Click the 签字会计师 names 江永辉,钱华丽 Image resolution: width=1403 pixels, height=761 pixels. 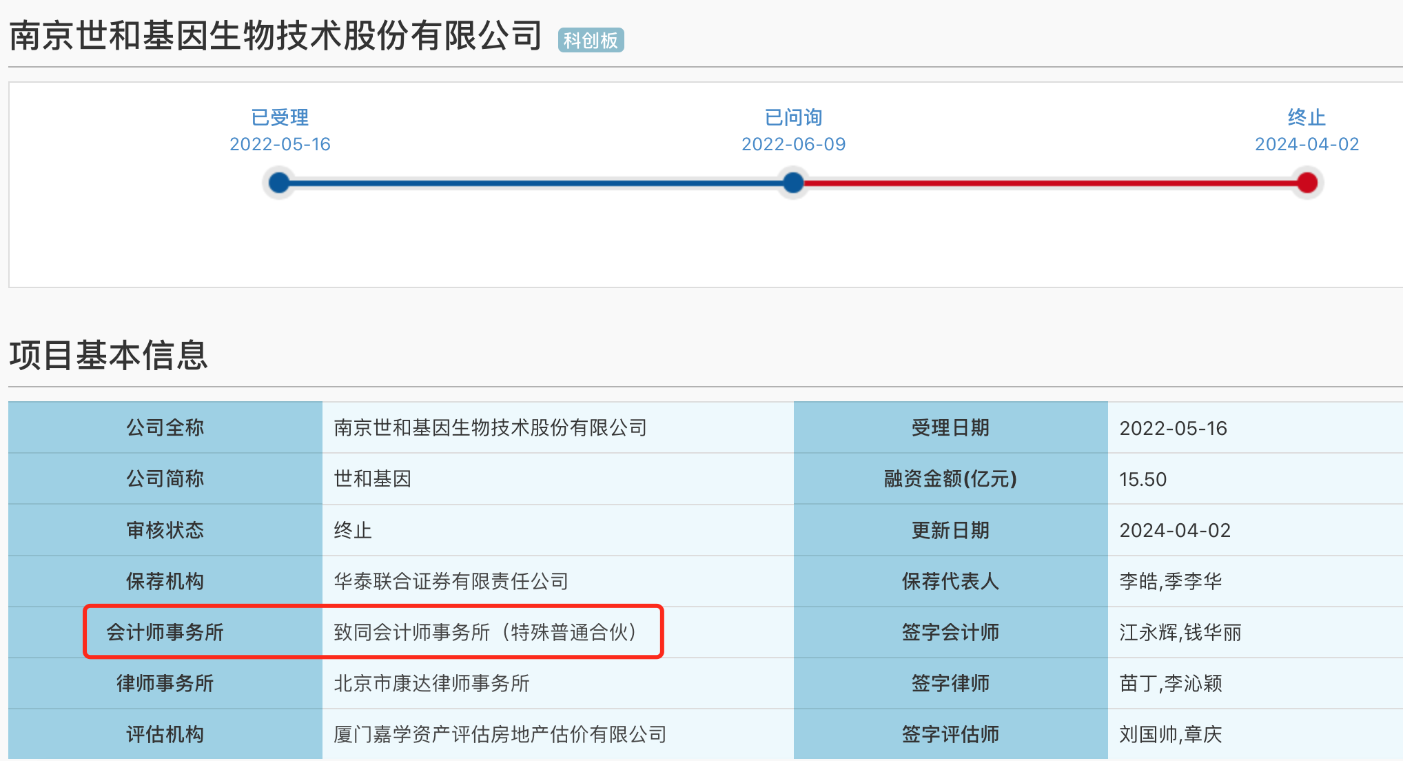(x=1180, y=632)
